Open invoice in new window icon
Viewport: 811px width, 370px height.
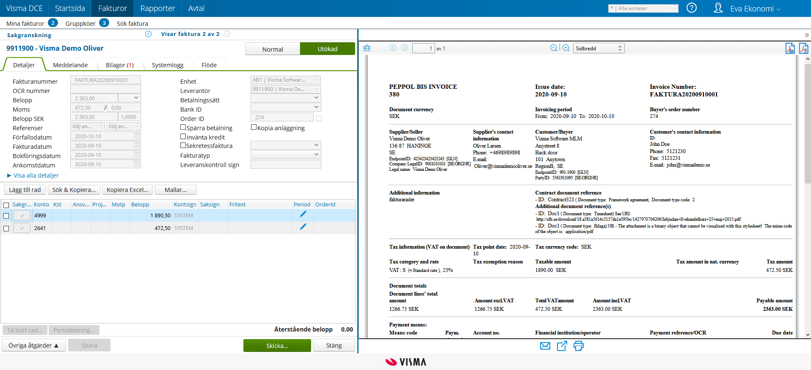coord(562,346)
